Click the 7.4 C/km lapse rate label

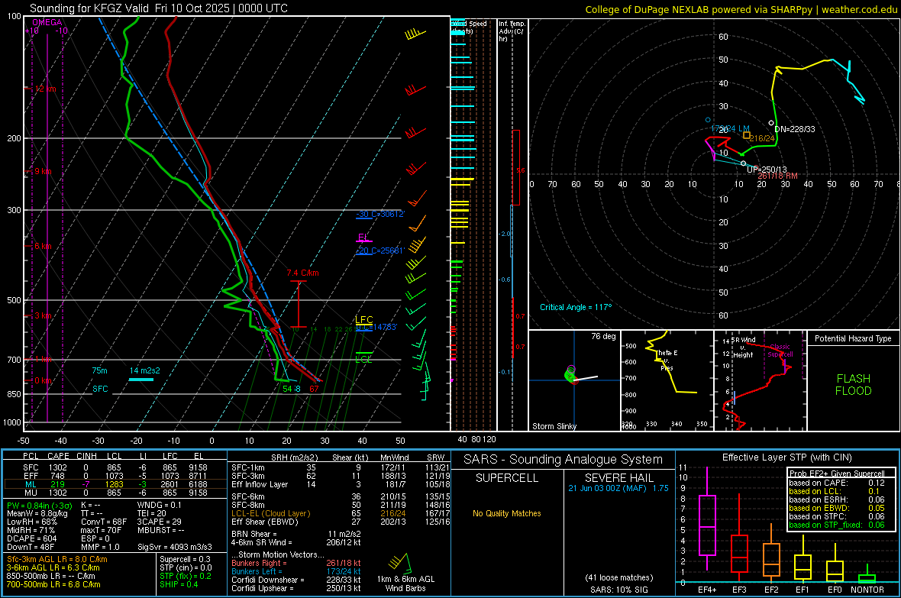pos(303,273)
